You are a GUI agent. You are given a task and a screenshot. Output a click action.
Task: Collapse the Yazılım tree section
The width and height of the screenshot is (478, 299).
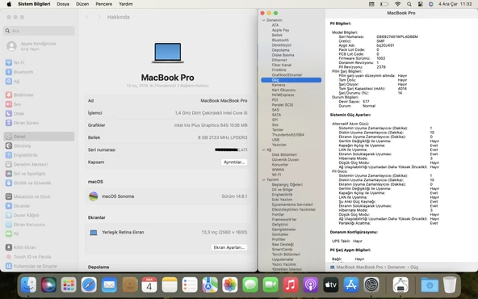click(264, 179)
